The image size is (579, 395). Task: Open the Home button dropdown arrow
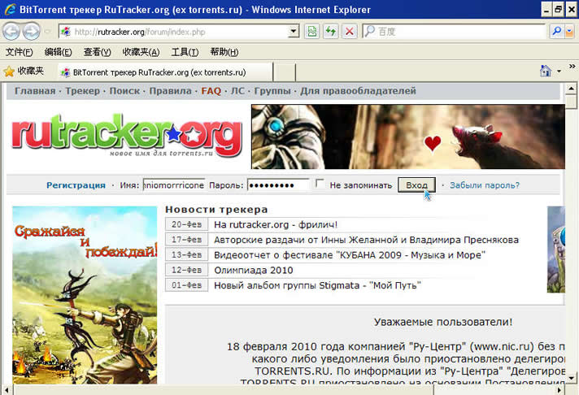559,71
